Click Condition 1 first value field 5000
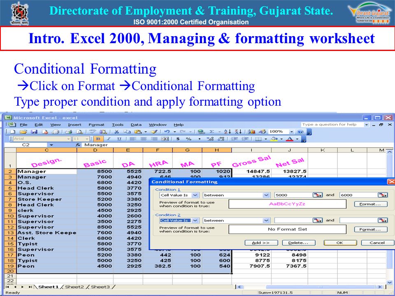Screen dimensions: 395x296 (293, 195)
